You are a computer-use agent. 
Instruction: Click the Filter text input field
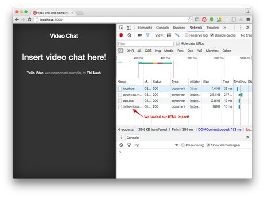tap(145, 44)
